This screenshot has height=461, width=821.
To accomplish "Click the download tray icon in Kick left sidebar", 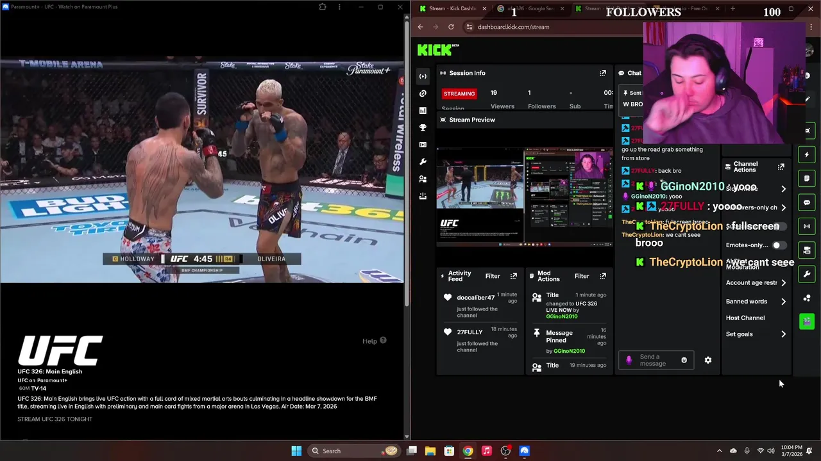I will click(x=423, y=197).
